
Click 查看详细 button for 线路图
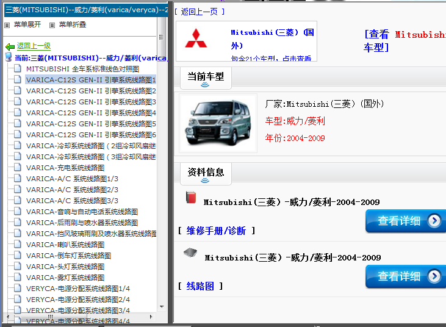[x=405, y=276]
